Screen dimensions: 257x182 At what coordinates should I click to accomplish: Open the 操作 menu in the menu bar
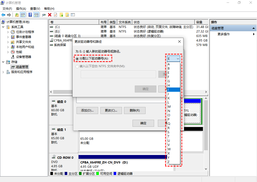pos(21,8)
